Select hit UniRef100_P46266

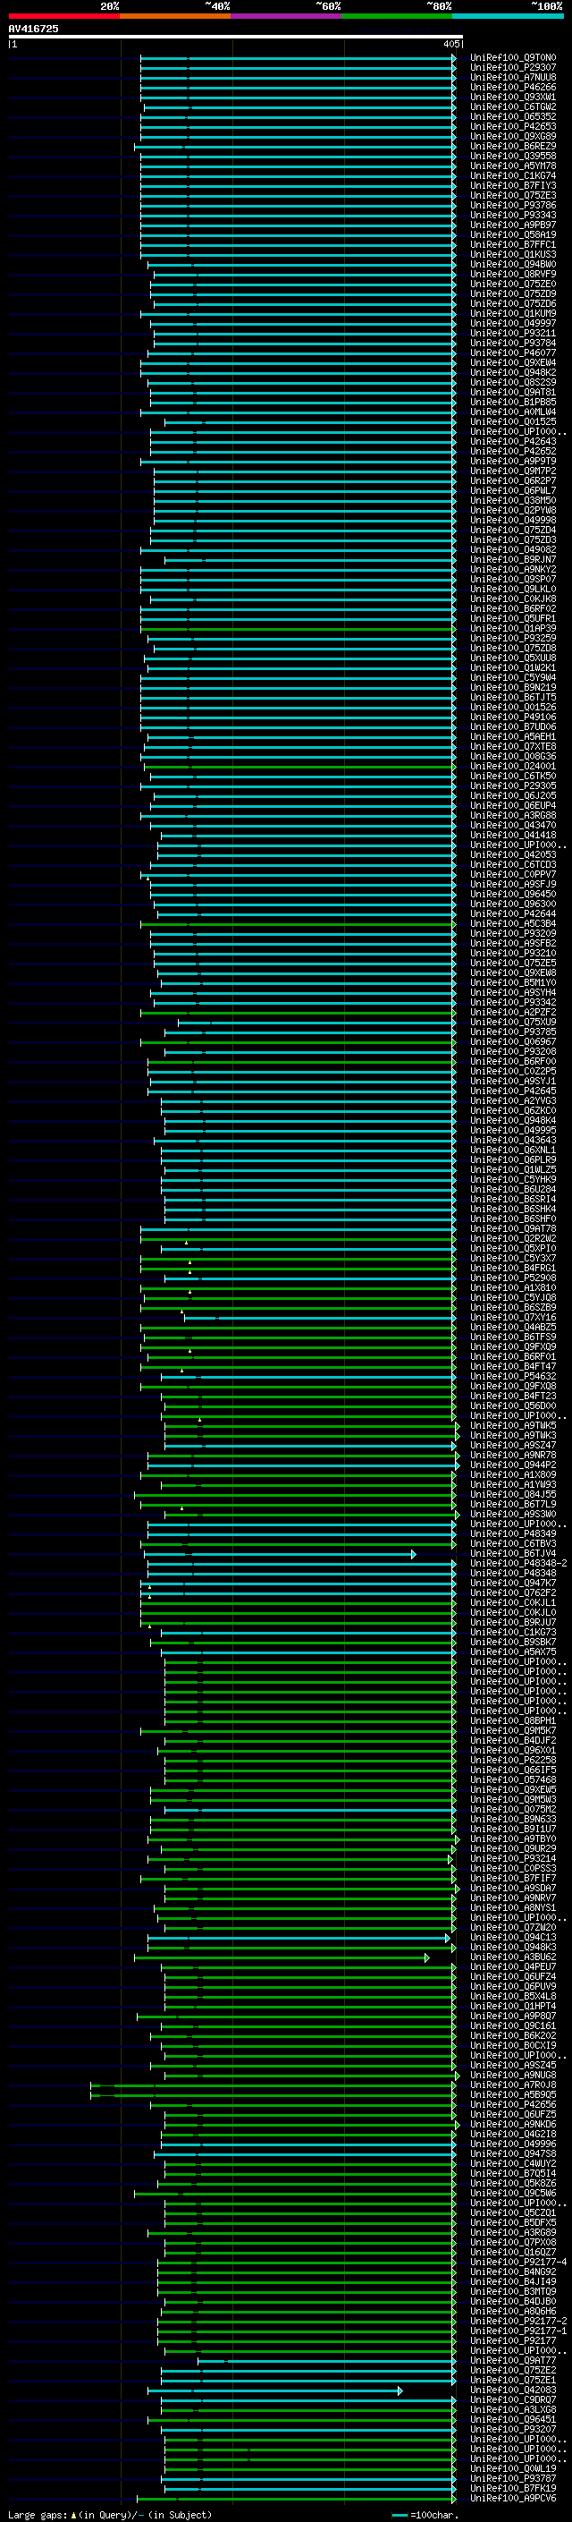pyautogui.click(x=513, y=87)
